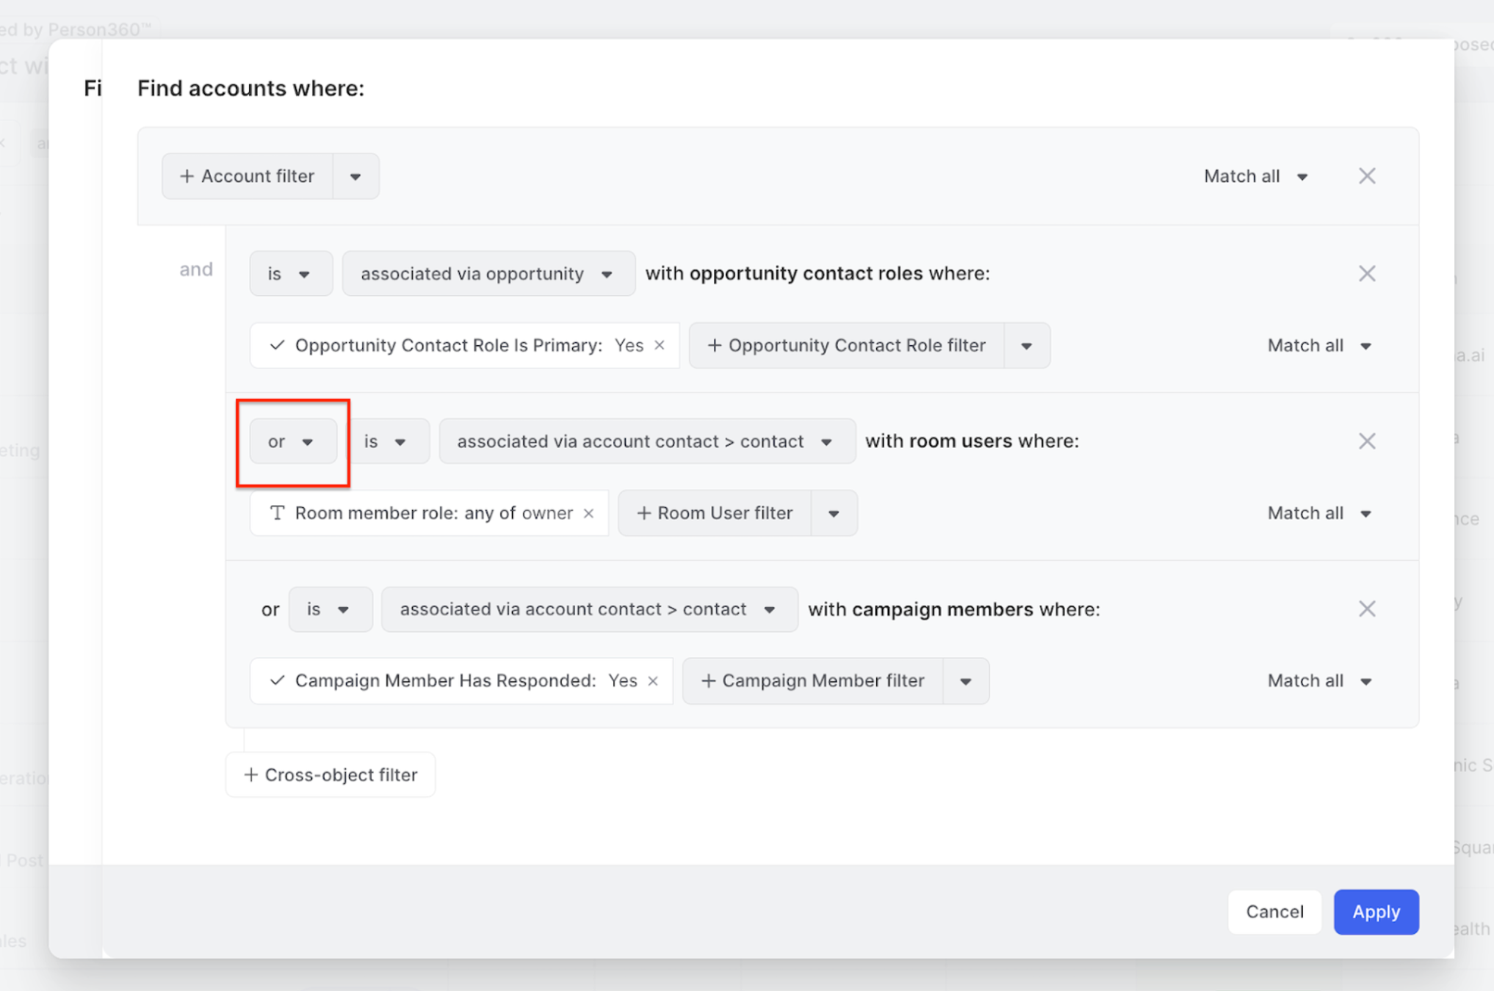The width and height of the screenshot is (1494, 991).
Task: Open the highlighted 'or' operator dropdown
Action: (292, 441)
